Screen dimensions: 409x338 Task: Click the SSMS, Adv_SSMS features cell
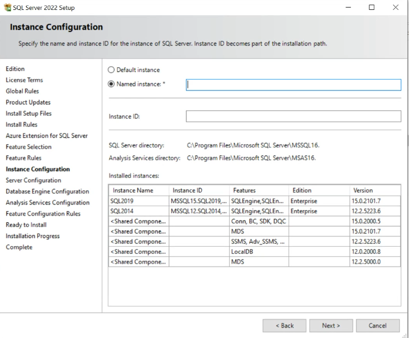[x=259, y=242]
